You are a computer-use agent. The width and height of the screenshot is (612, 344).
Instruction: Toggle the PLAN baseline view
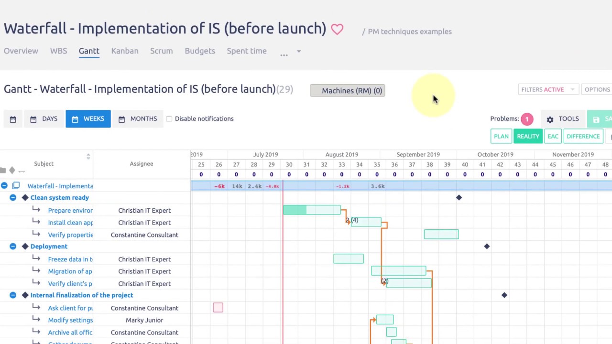click(501, 136)
